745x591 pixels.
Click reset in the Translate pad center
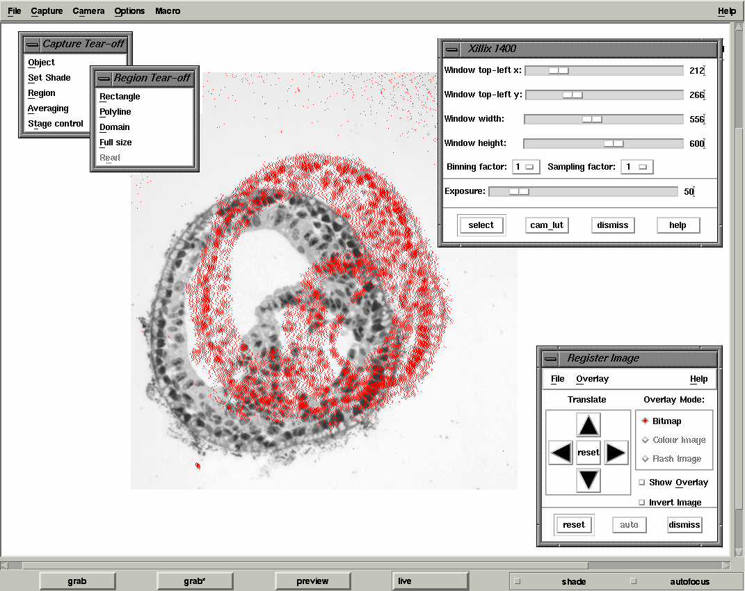coord(588,452)
